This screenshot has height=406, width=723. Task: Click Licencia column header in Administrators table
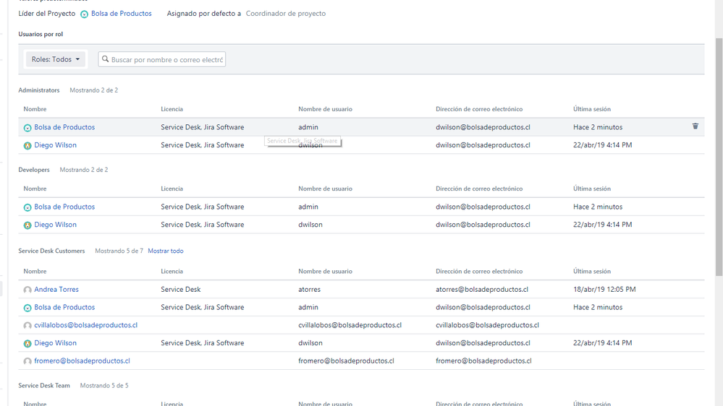point(172,109)
